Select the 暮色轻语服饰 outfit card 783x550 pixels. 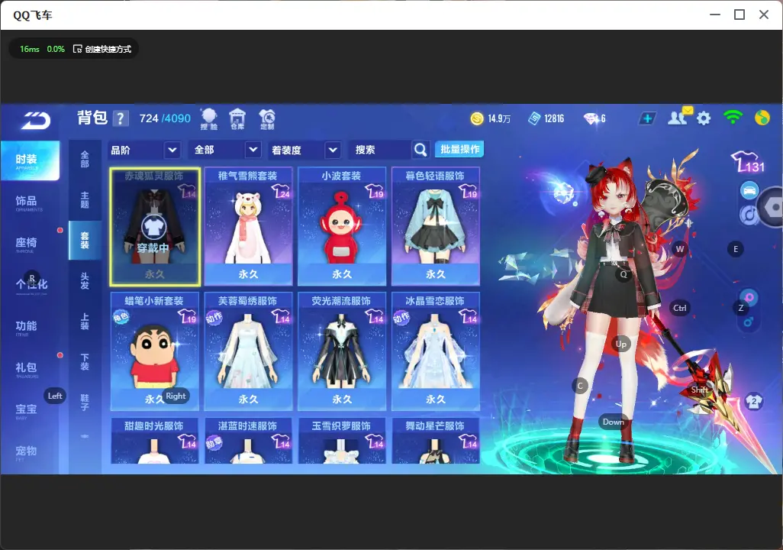(436, 227)
